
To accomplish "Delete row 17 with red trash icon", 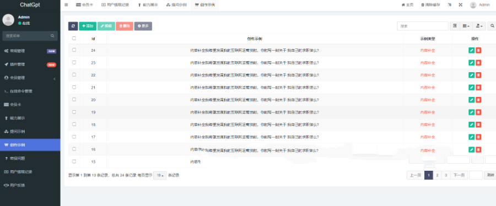I will point(478,137).
